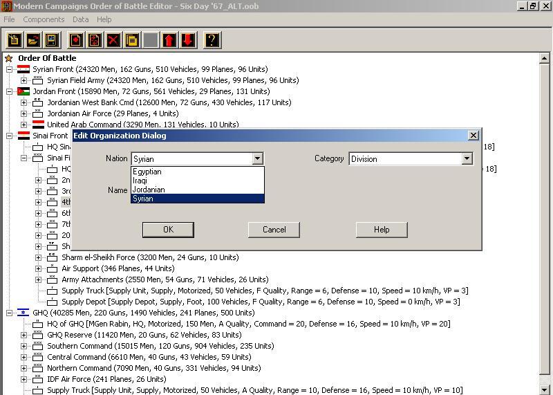This screenshot has height=395, width=553.
Task: Click the Copy component toolbar icon
Action: [131, 39]
